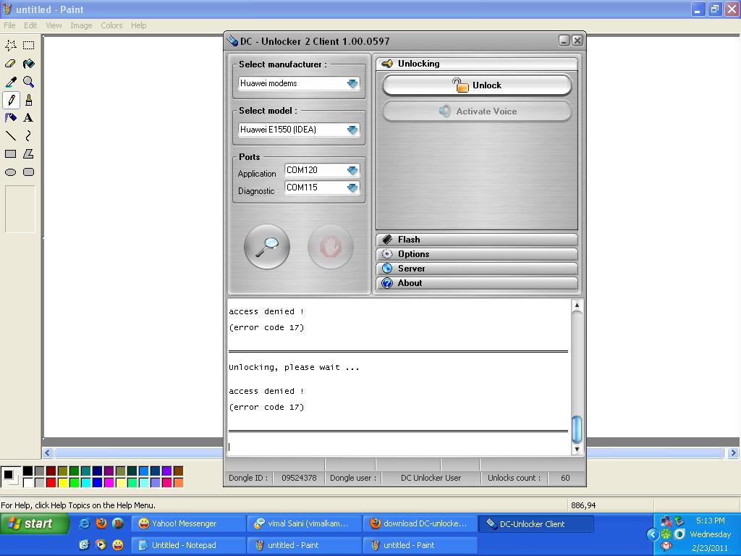Expand the Select model dropdown
The height and width of the screenshot is (556, 741).
pos(352,130)
